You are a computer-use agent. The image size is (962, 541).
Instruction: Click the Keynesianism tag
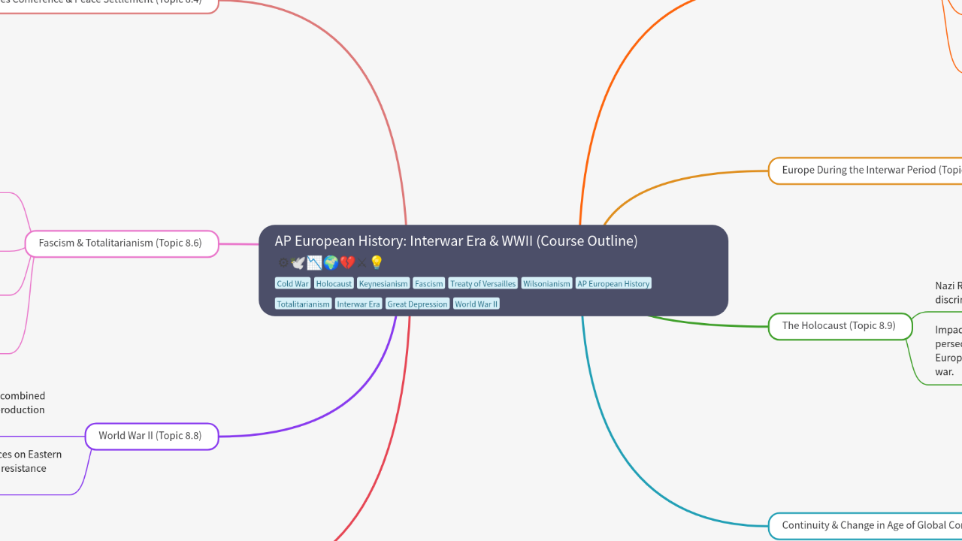tap(383, 283)
